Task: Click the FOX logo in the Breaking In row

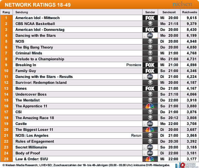Action: pos(150,65)
